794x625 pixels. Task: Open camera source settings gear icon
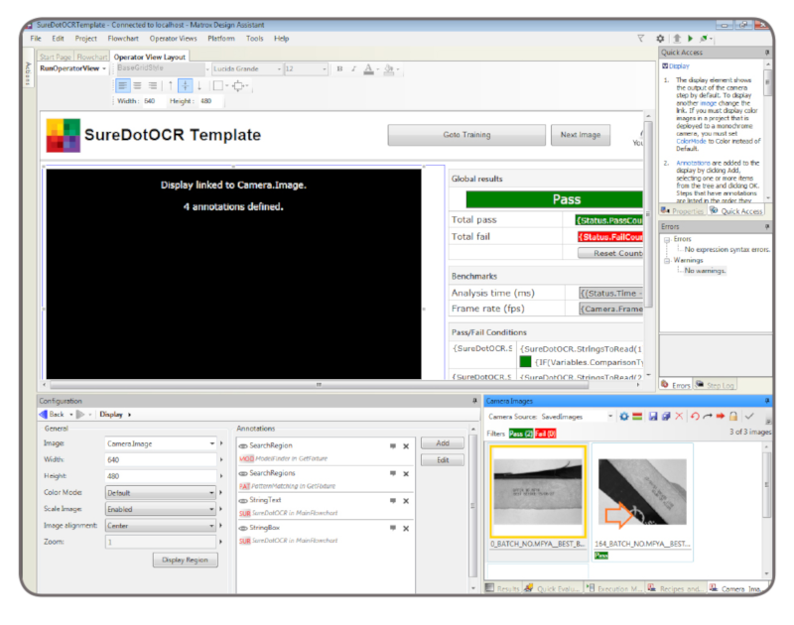624,416
